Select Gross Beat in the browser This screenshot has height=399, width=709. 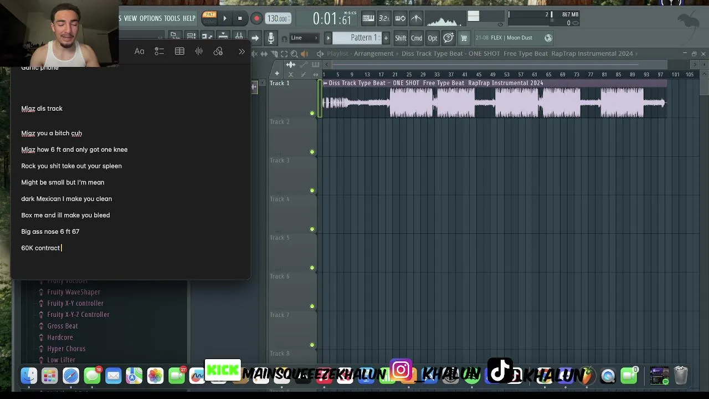point(63,326)
